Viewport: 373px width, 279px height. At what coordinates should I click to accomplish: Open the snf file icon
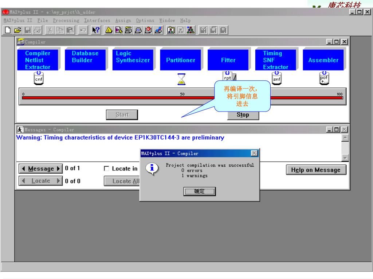[x=276, y=78]
